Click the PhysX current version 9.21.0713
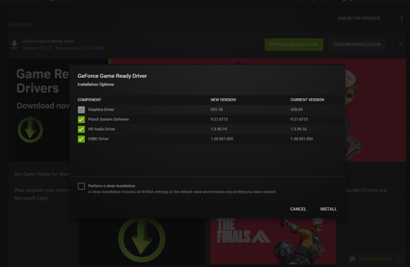410x267 pixels. pyautogui.click(x=299, y=120)
